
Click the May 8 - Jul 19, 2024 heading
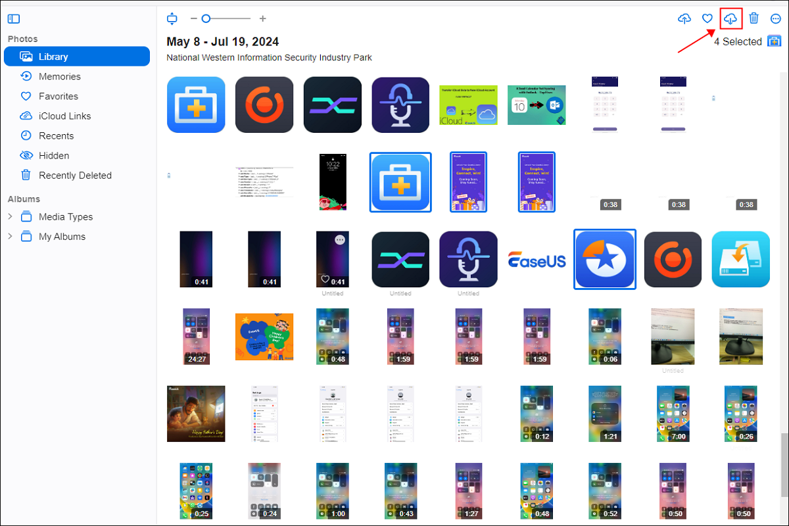click(222, 41)
